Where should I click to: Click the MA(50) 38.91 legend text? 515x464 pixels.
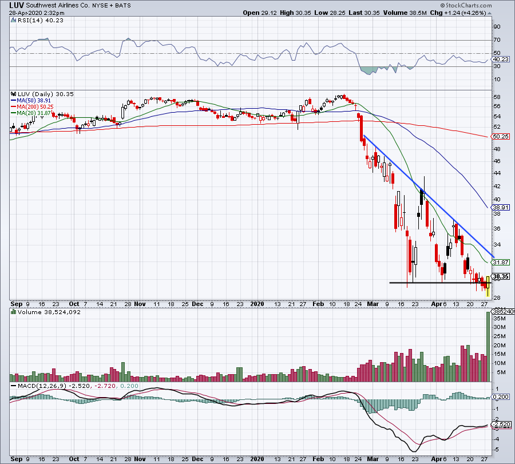click(34, 101)
